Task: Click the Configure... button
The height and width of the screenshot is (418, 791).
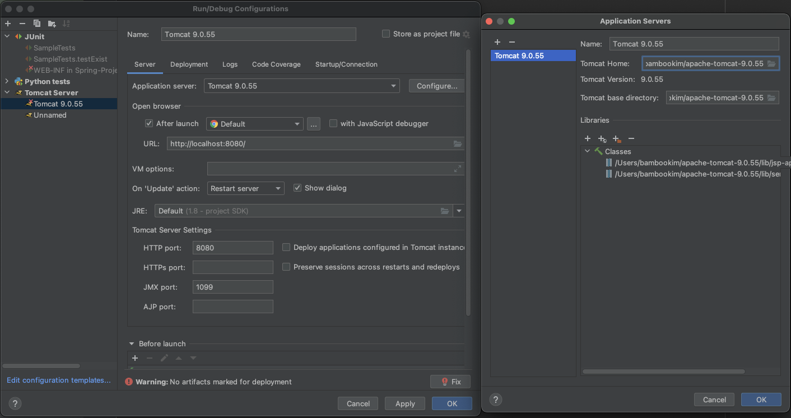Action: click(437, 86)
